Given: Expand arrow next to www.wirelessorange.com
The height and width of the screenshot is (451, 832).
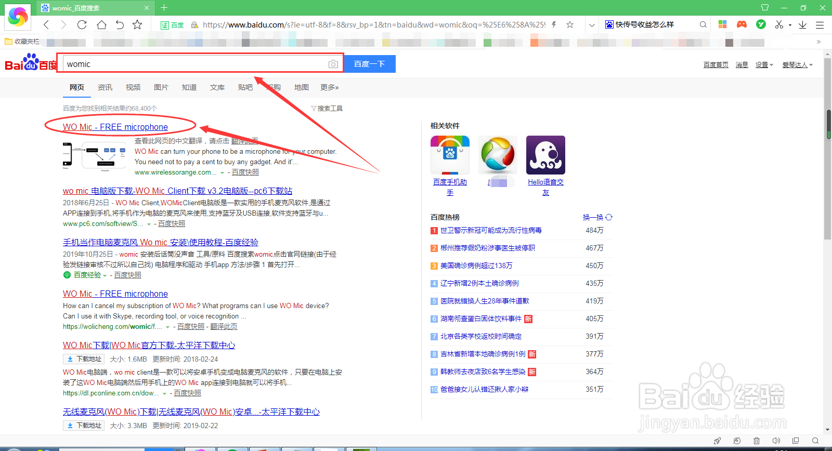Looking at the screenshot, I should [223, 173].
